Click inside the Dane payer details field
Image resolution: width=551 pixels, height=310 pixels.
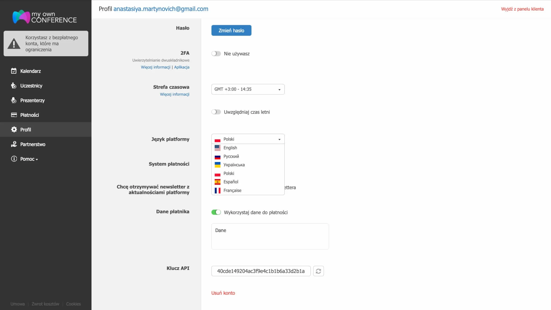coord(270,236)
